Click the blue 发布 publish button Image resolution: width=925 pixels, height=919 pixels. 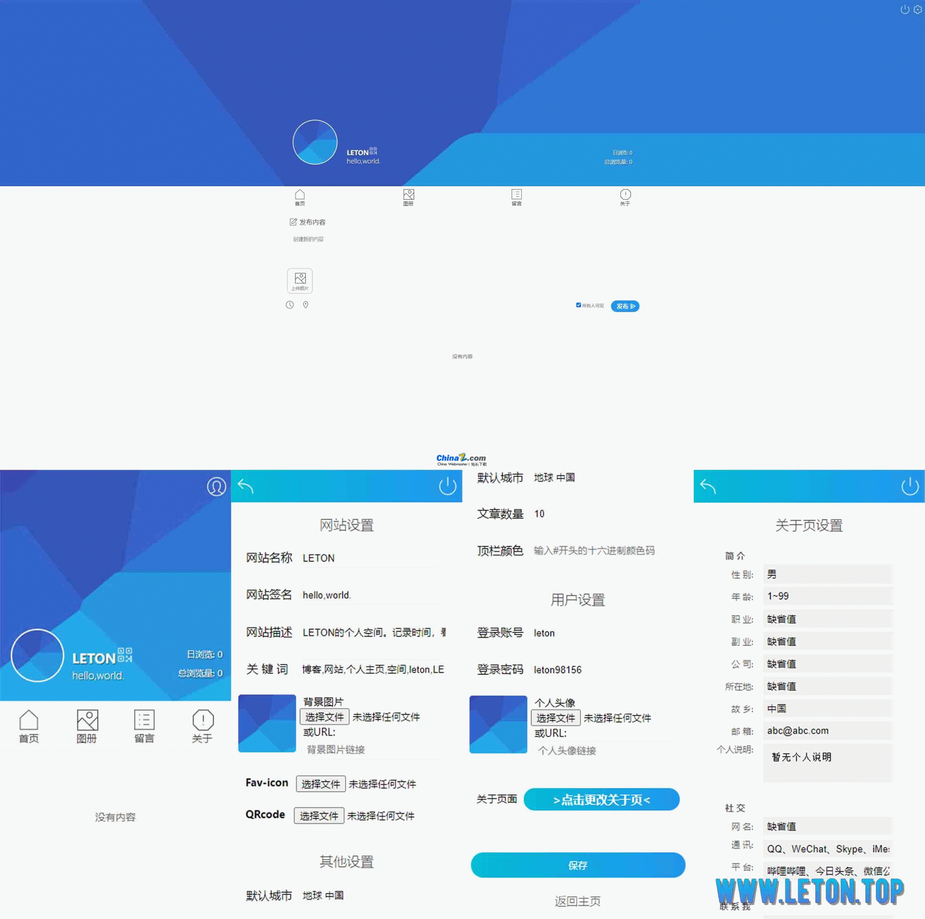(625, 306)
